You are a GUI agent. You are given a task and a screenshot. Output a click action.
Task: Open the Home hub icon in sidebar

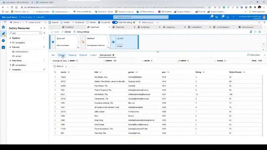point(3,27)
